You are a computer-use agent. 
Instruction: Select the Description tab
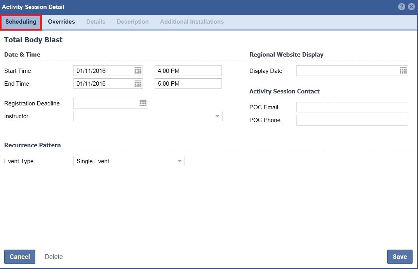(x=132, y=22)
